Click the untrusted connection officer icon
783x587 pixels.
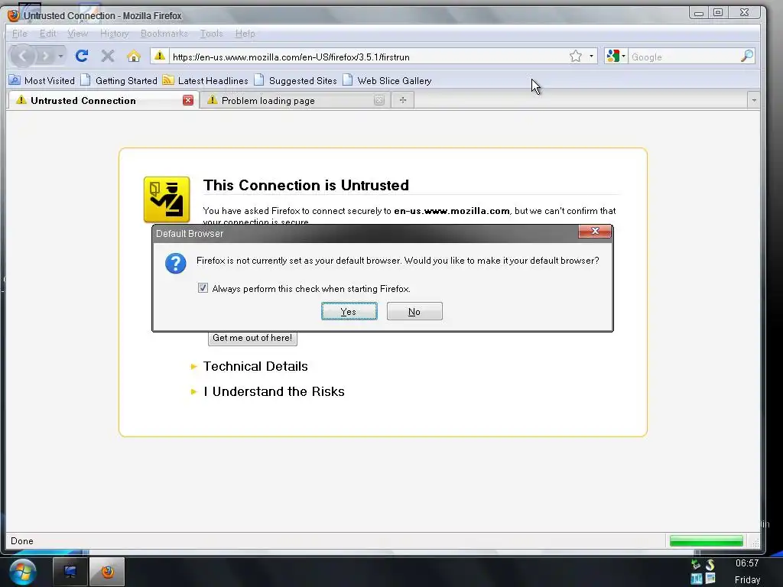pyautogui.click(x=167, y=199)
